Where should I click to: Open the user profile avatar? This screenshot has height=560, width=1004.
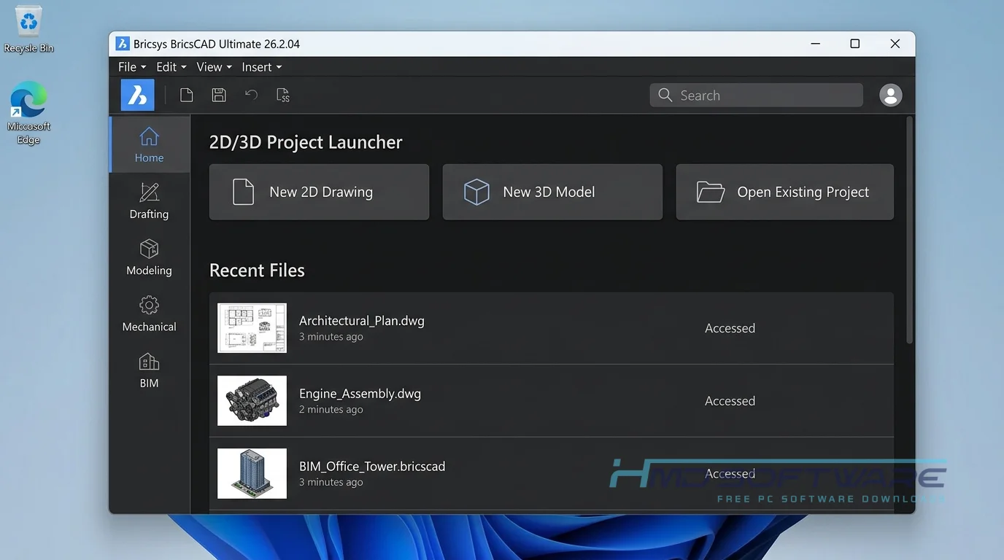(890, 95)
